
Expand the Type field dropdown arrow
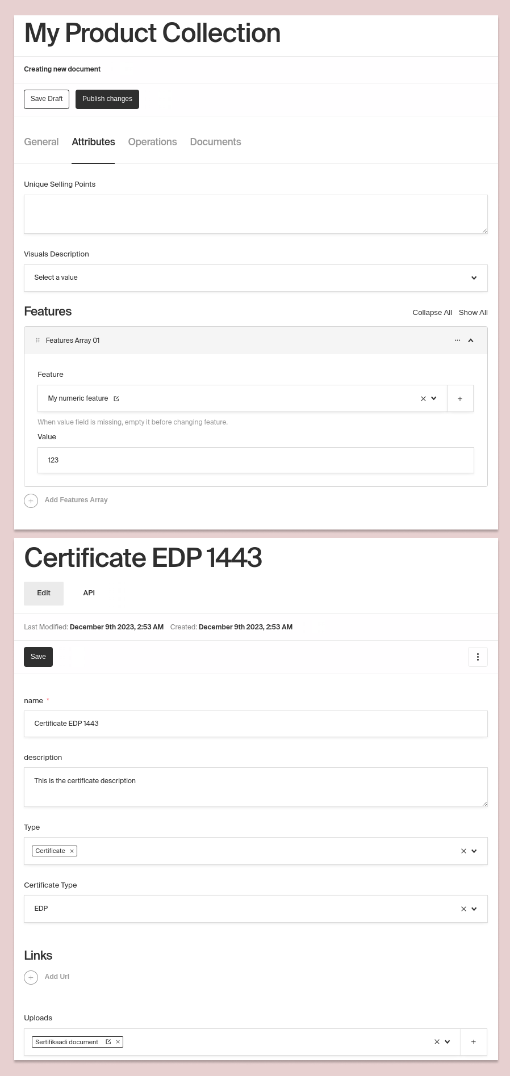click(x=474, y=851)
